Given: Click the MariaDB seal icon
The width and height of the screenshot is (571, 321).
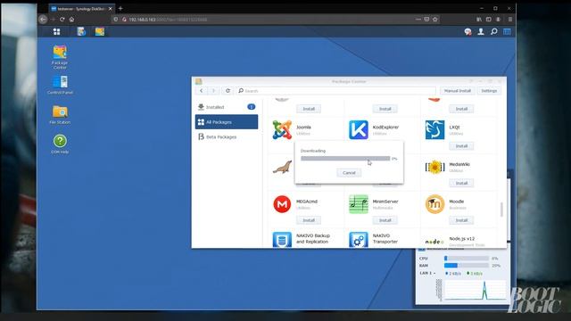Looking at the screenshot, I should click(282, 167).
